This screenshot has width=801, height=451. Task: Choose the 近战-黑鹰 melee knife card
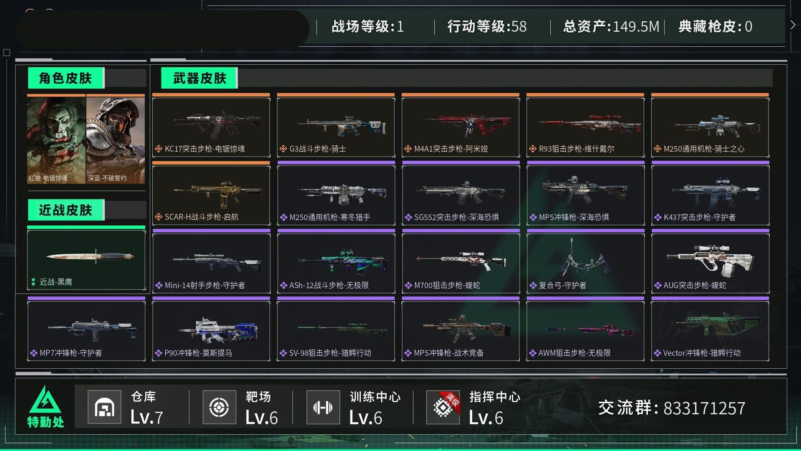point(86,259)
